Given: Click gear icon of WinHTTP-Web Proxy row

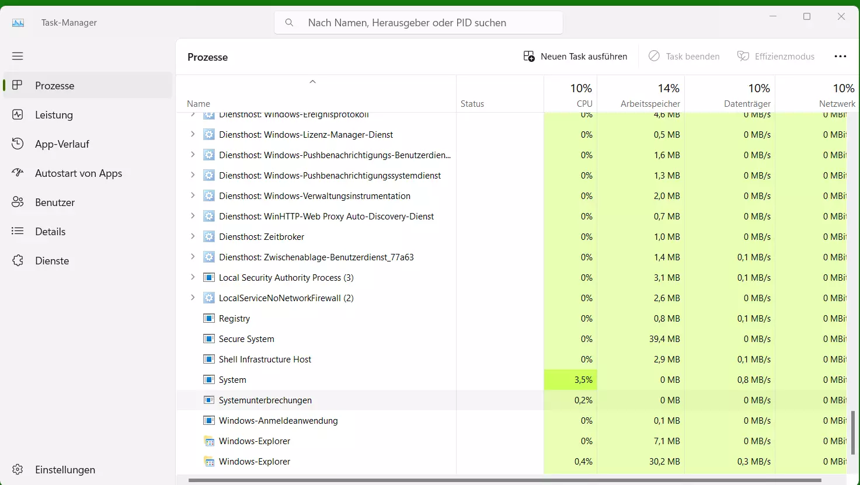Looking at the screenshot, I should (209, 216).
